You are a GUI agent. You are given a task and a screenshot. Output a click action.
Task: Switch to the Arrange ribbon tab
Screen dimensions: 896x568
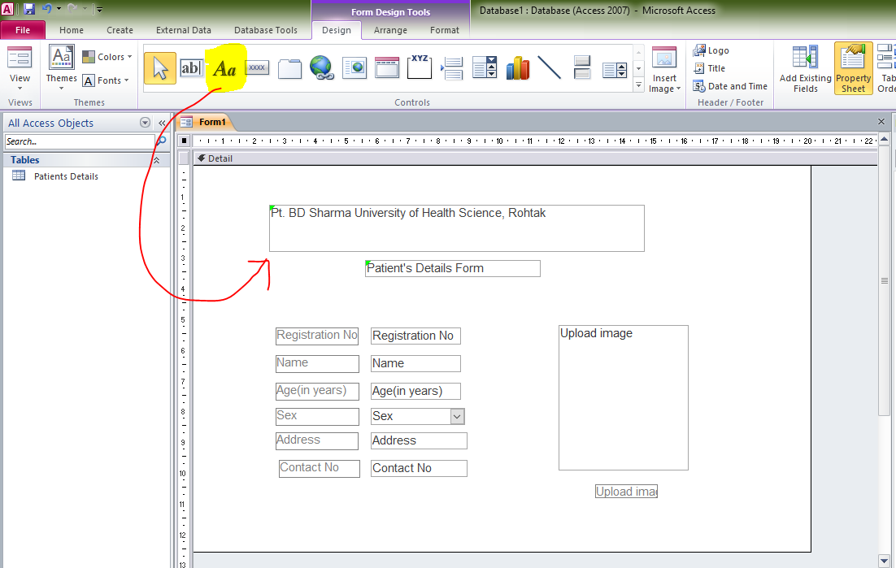point(390,30)
